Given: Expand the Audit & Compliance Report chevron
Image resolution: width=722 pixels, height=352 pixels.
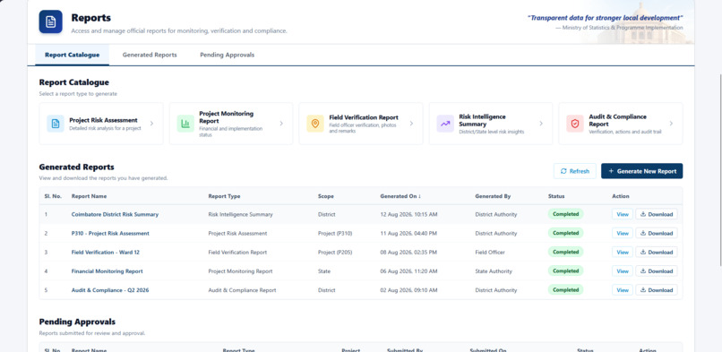Looking at the screenshot, I should click(x=671, y=124).
